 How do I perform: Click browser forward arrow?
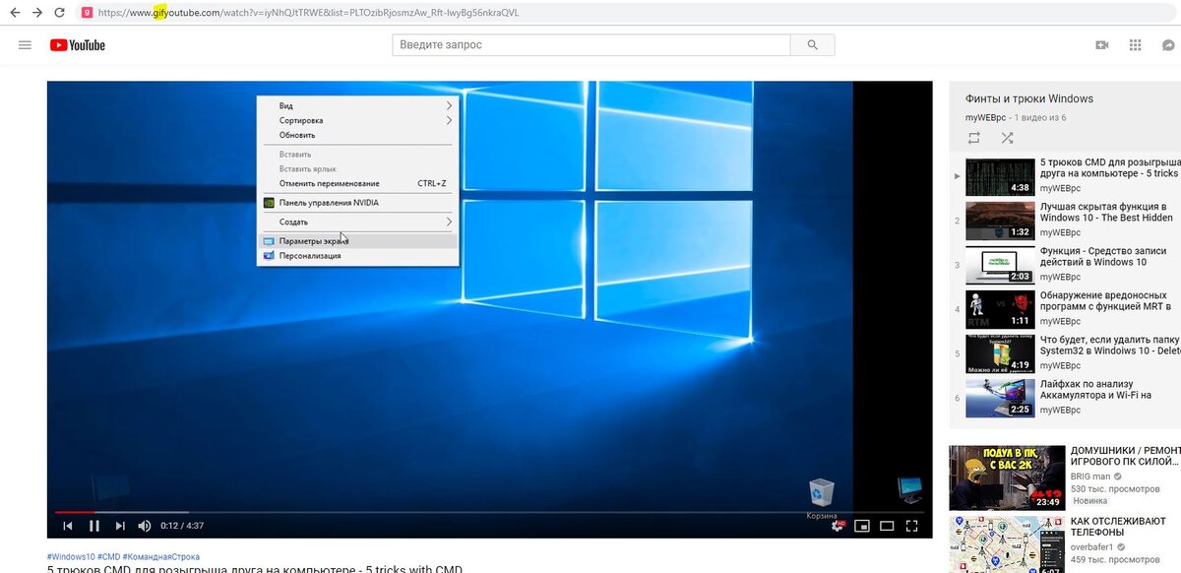pyautogui.click(x=36, y=13)
